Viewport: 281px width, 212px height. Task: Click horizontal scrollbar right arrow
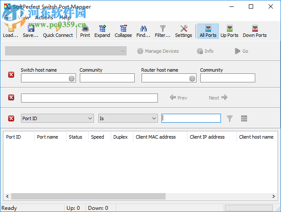273,196
